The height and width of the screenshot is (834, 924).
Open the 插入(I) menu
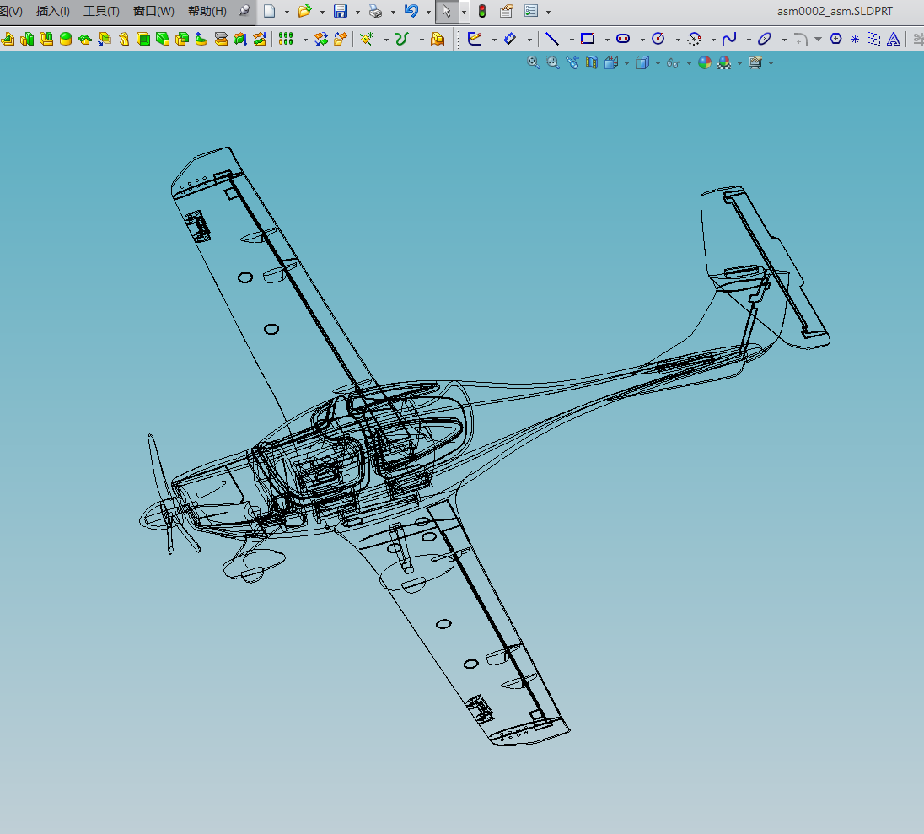(53, 11)
